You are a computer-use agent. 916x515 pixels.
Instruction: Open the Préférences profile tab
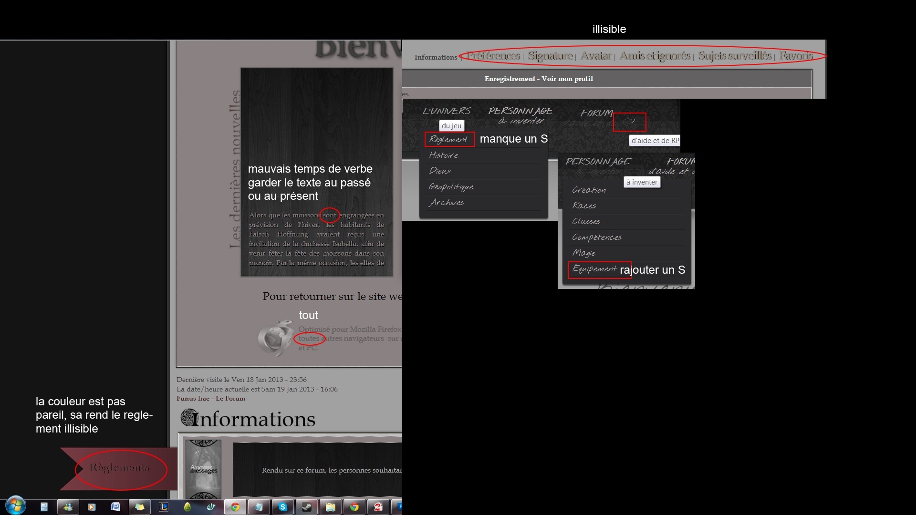(493, 56)
